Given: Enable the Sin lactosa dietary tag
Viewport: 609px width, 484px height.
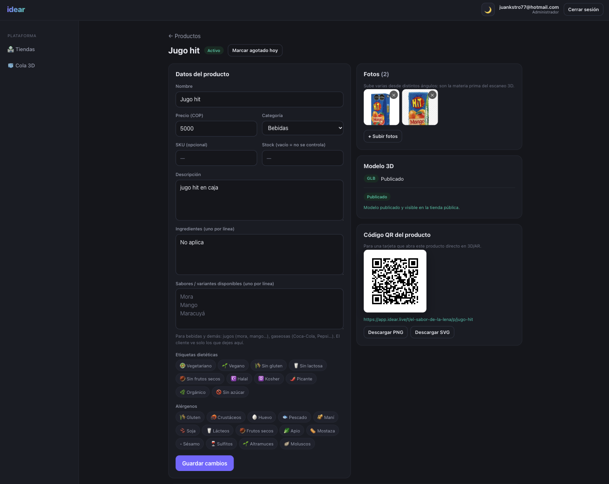Looking at the screenshot, I should tap(308, 366).
